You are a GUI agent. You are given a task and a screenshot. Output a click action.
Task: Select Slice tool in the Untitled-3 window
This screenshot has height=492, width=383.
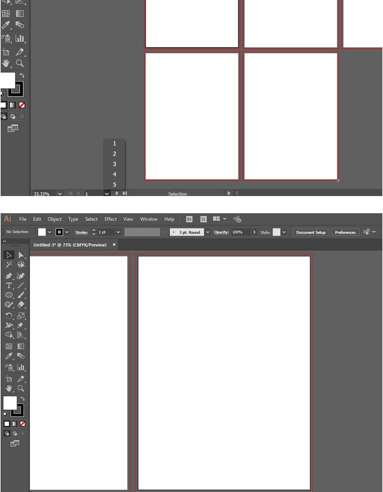point(21,379)
